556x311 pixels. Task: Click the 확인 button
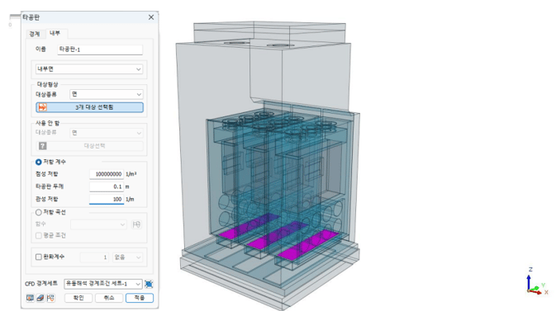tap(78, 298)
